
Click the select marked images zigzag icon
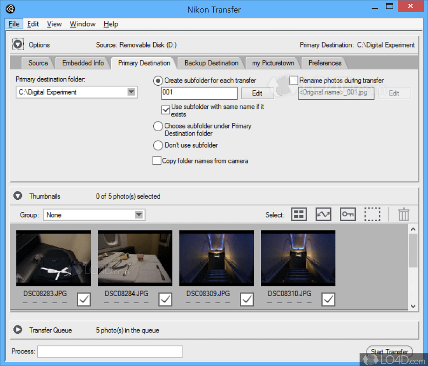click(323, 214)
